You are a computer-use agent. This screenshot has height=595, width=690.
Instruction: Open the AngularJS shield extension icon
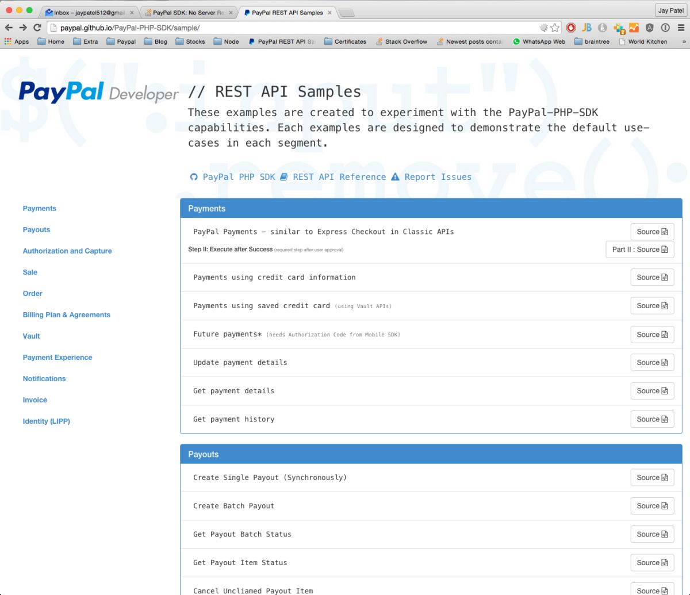(x=650, y=28)
